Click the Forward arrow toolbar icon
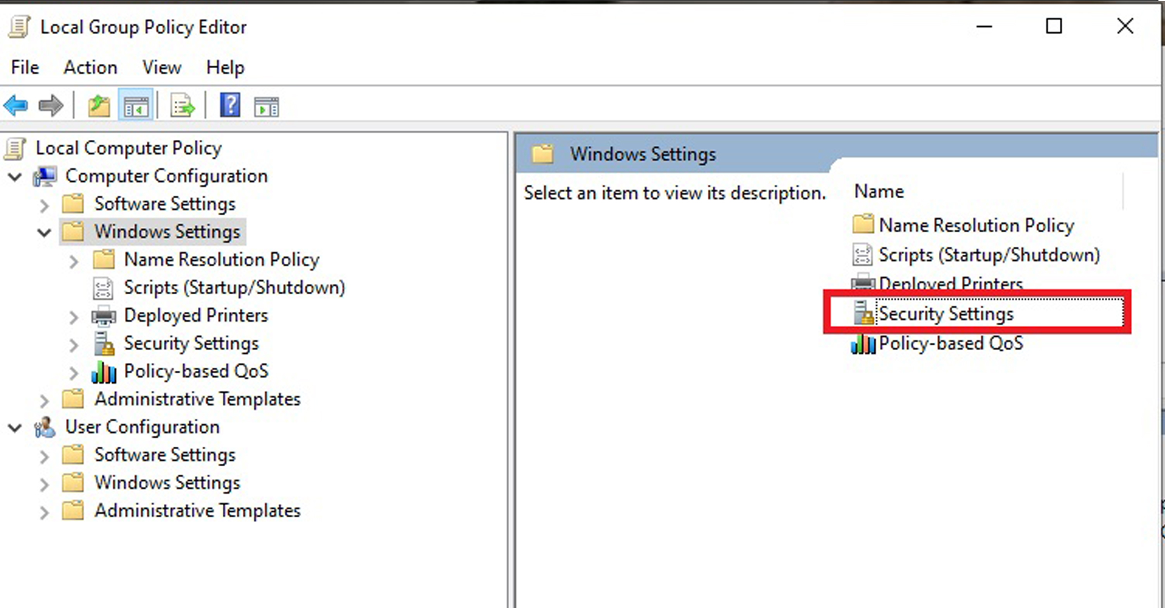Screen dimensions: 1165x608 coord(51,105)
